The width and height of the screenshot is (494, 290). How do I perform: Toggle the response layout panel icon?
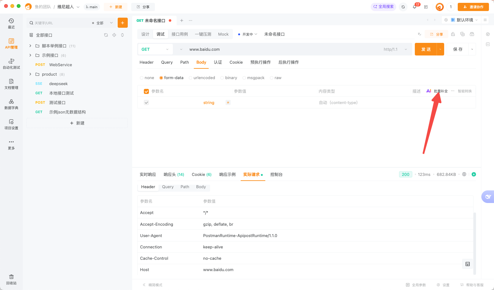coord(468,264)
